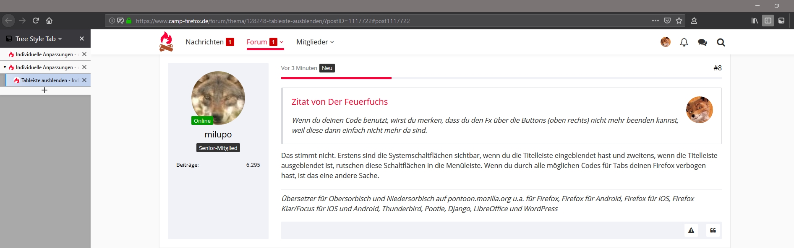The height and width of the screenshot is (248, 794).
Task: Quote post #8 with the quote icon
Action: 713,230
